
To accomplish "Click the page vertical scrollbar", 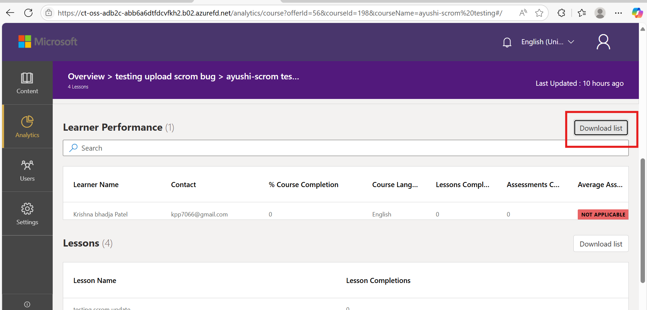I will coord(643,219).
